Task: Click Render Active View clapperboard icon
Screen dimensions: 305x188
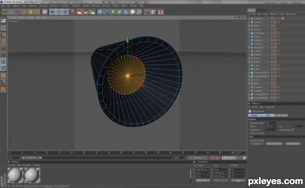Action: 79,12
